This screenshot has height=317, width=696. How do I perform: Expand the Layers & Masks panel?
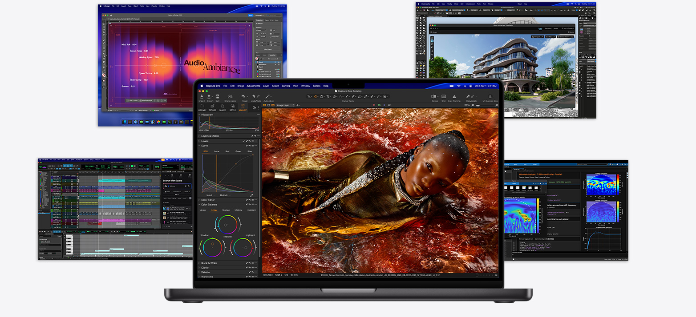point(199,136)
